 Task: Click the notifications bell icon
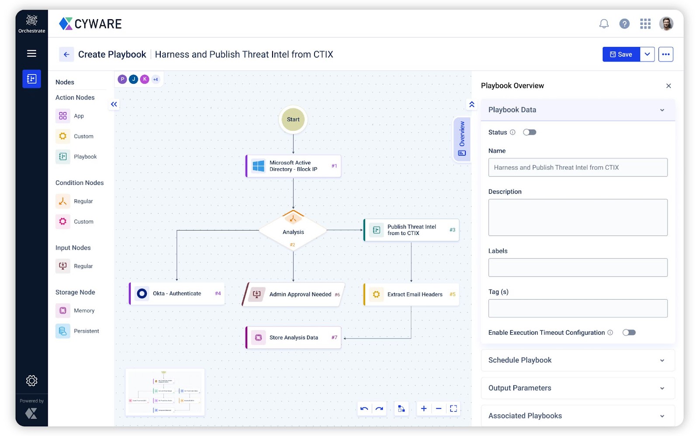click(x=604, y=24)
